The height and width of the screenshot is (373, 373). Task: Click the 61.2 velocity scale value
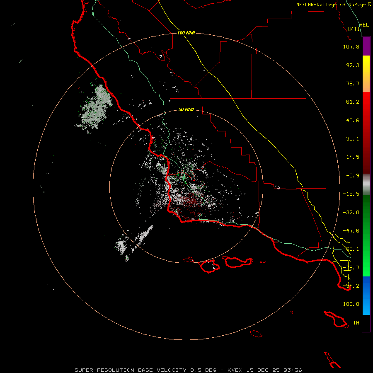[353, 102]
